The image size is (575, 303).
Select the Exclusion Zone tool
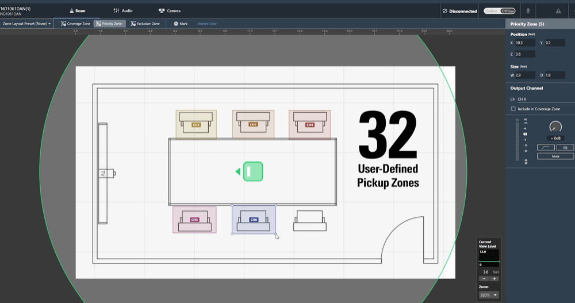145,24
